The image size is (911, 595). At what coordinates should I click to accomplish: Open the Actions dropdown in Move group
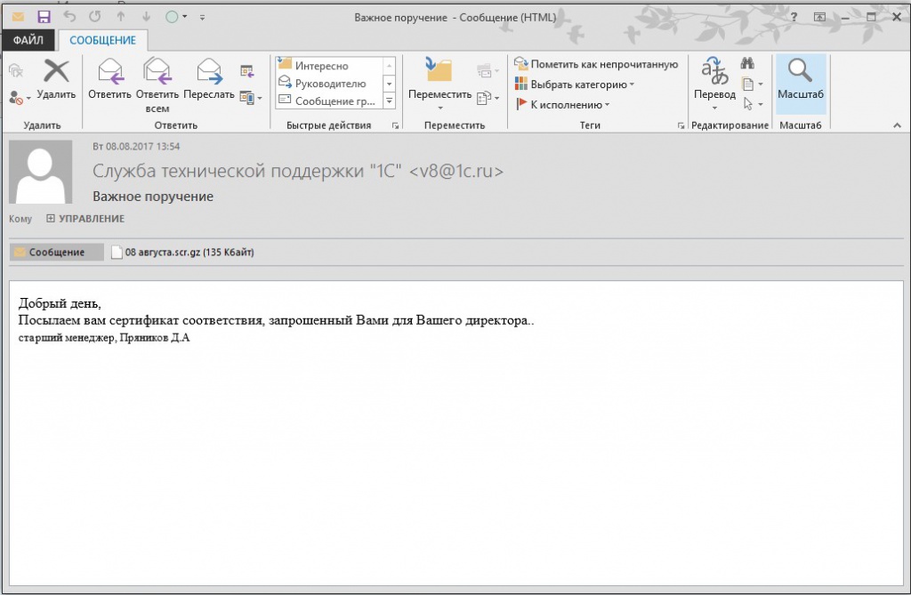point(488,98)
